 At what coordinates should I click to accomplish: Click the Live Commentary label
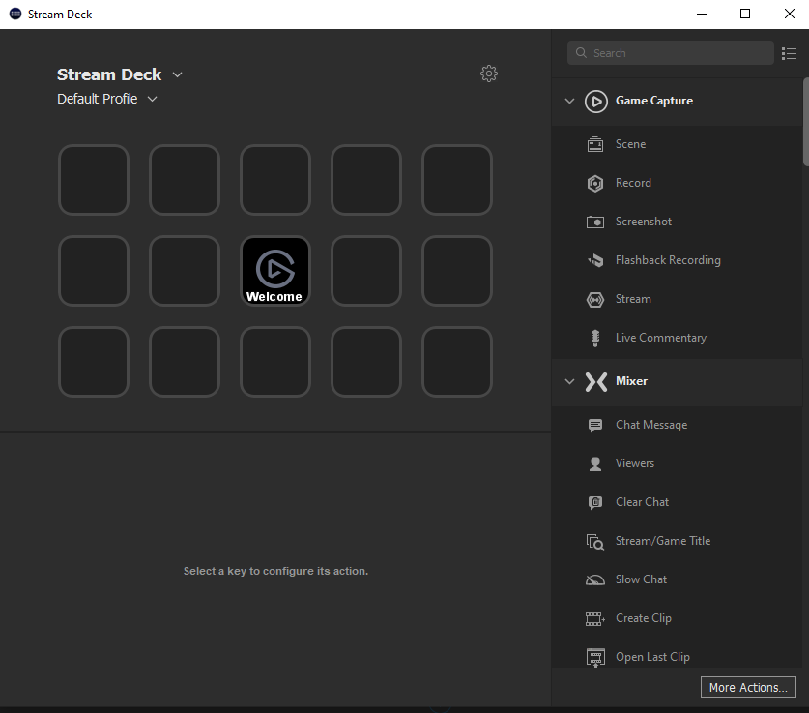(x=661, y=338)
